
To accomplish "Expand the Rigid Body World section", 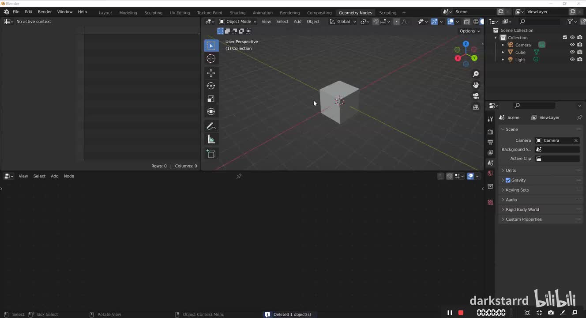I will 522,210.
